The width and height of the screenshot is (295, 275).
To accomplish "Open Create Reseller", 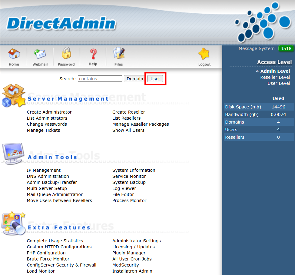I will point(129,112).
